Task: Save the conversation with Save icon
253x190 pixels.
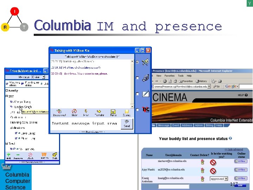Action: (x=113, y=112)
